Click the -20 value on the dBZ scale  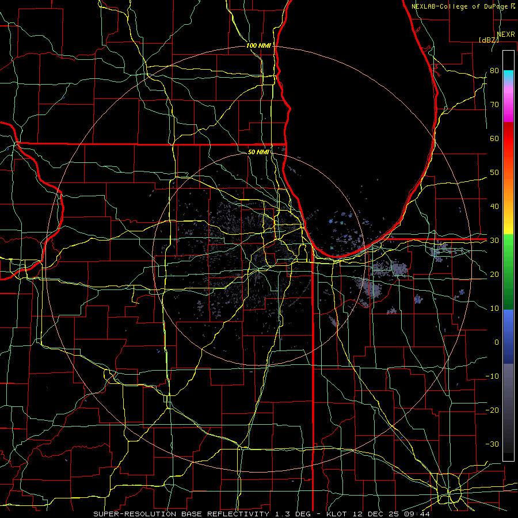click(x=492, y=410)
